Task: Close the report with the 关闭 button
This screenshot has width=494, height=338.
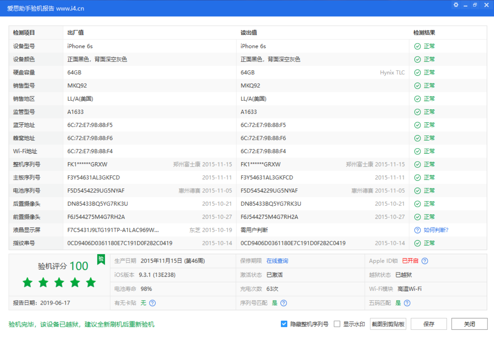Action: (469, 324)
